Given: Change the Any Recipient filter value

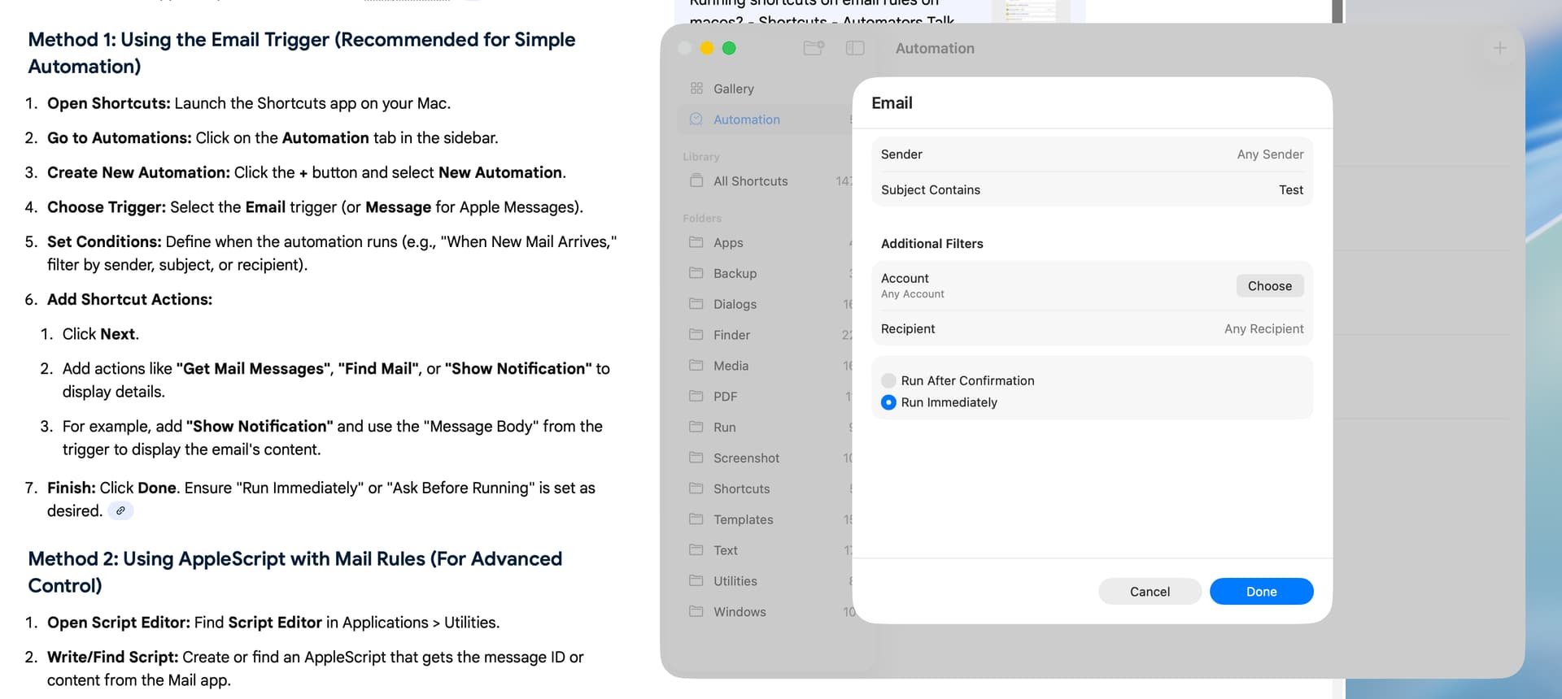Looking at the screenshot, I should click(1263, 329).
